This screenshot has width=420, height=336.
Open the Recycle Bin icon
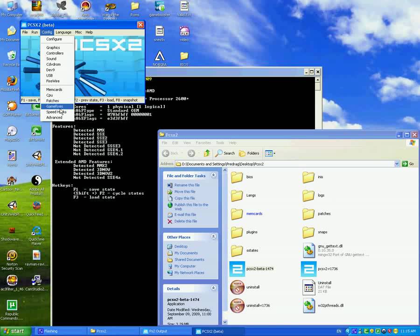[11, 59]
